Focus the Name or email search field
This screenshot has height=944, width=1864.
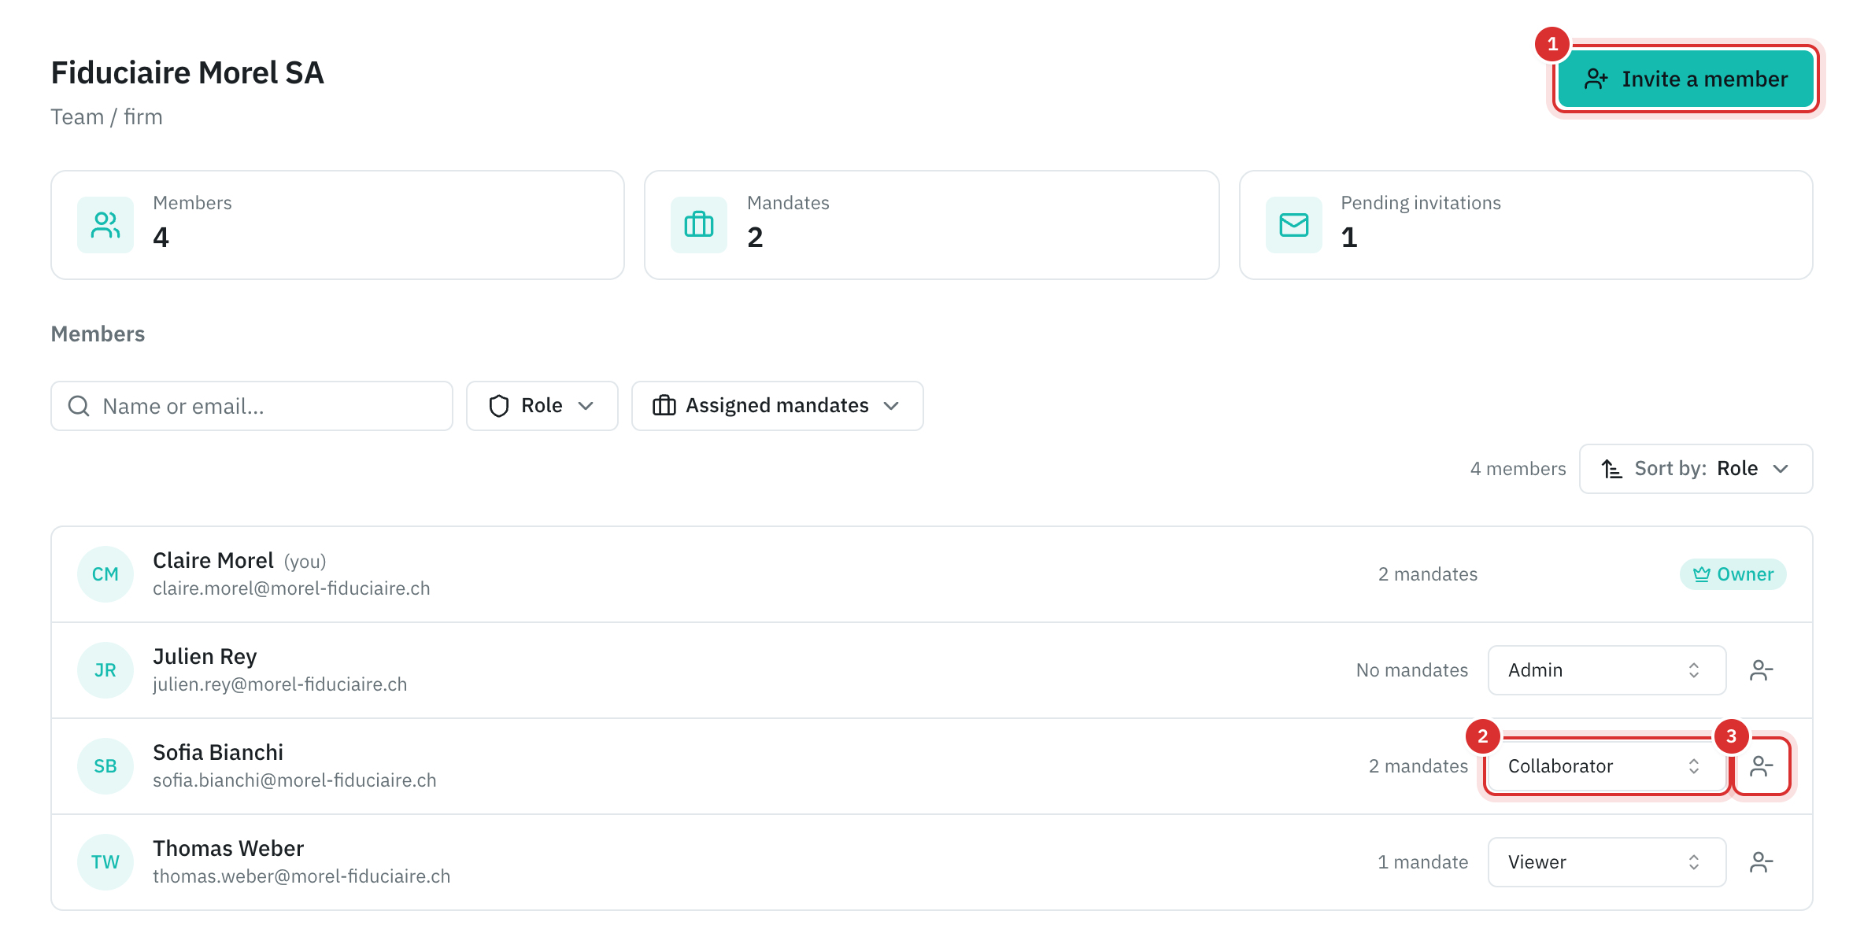click(252, 406)
